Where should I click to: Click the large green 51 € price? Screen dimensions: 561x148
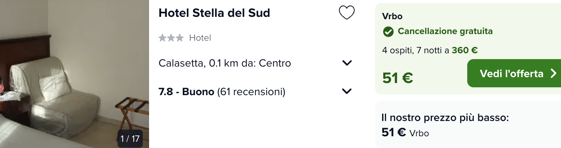click(397, 78)
